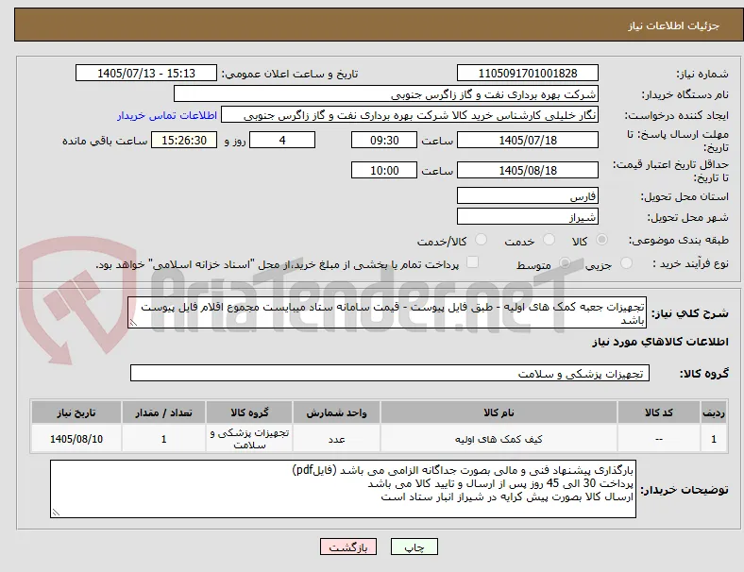Click the بازگشت (back) button

[348, 547]
